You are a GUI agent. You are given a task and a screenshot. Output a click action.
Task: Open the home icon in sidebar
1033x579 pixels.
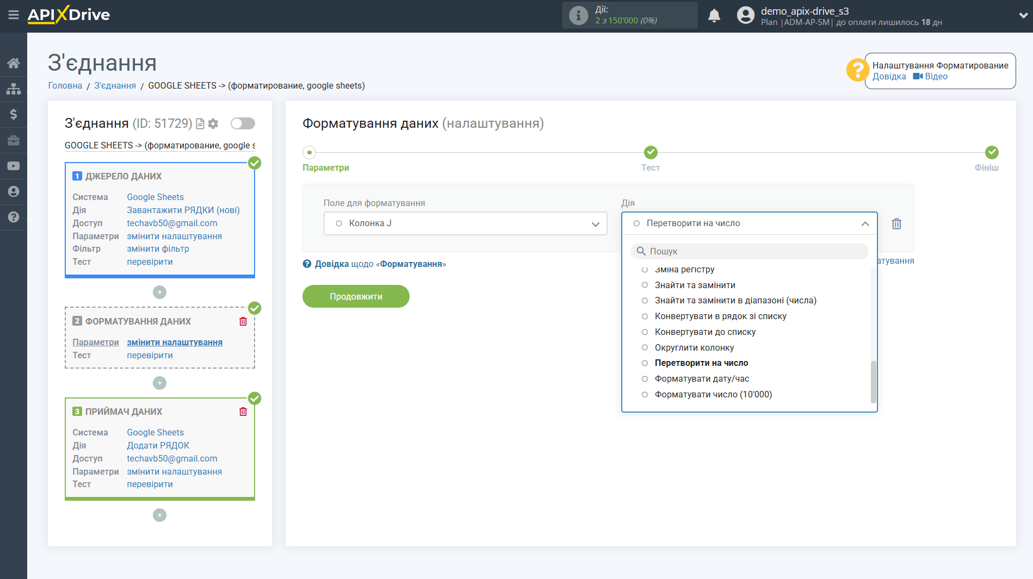pos(14,63)
